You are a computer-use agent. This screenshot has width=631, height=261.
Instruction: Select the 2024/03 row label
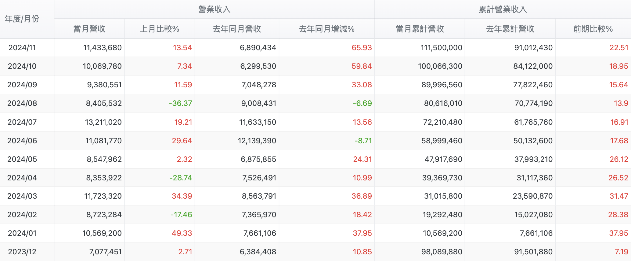pyautogui.click(x=22, y=196)
